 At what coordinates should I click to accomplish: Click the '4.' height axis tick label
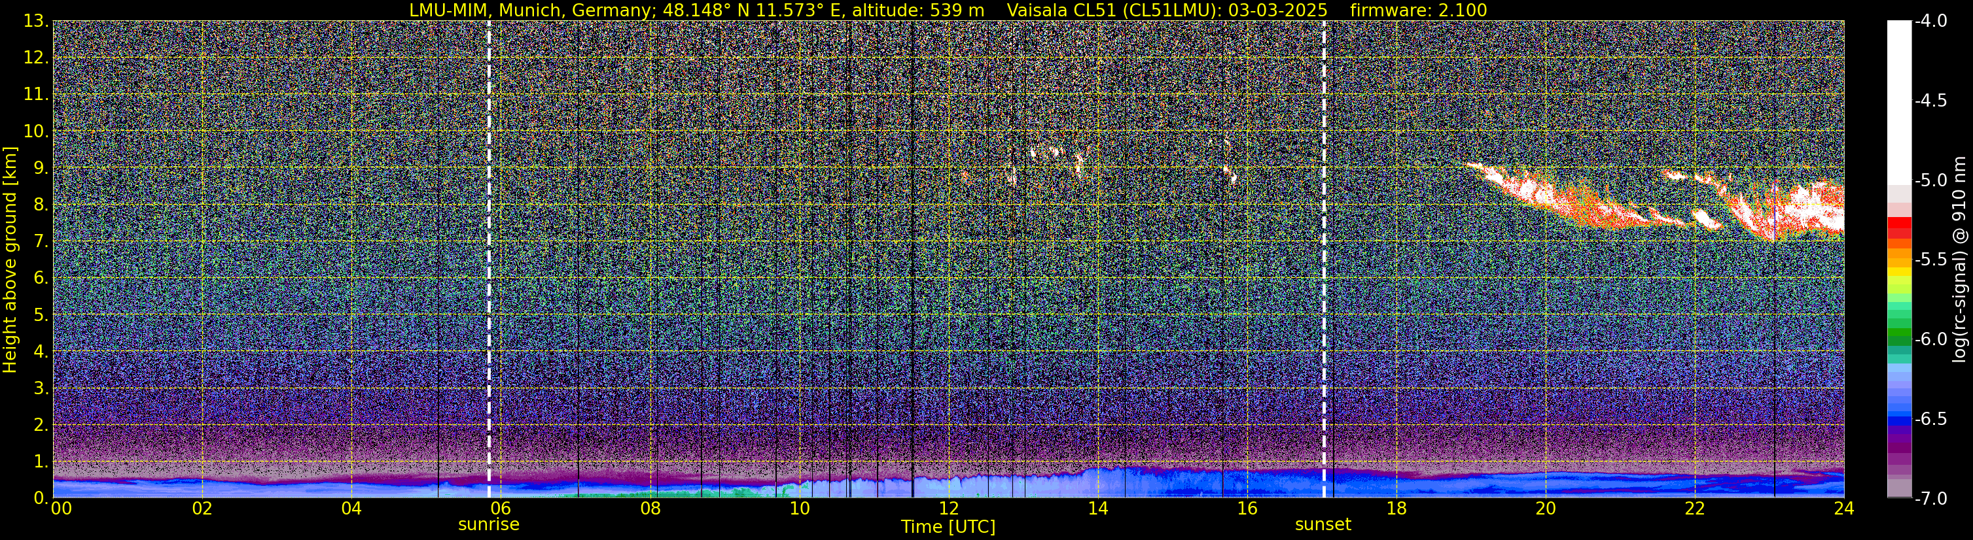pyautogui.click(x=41, y=352)
